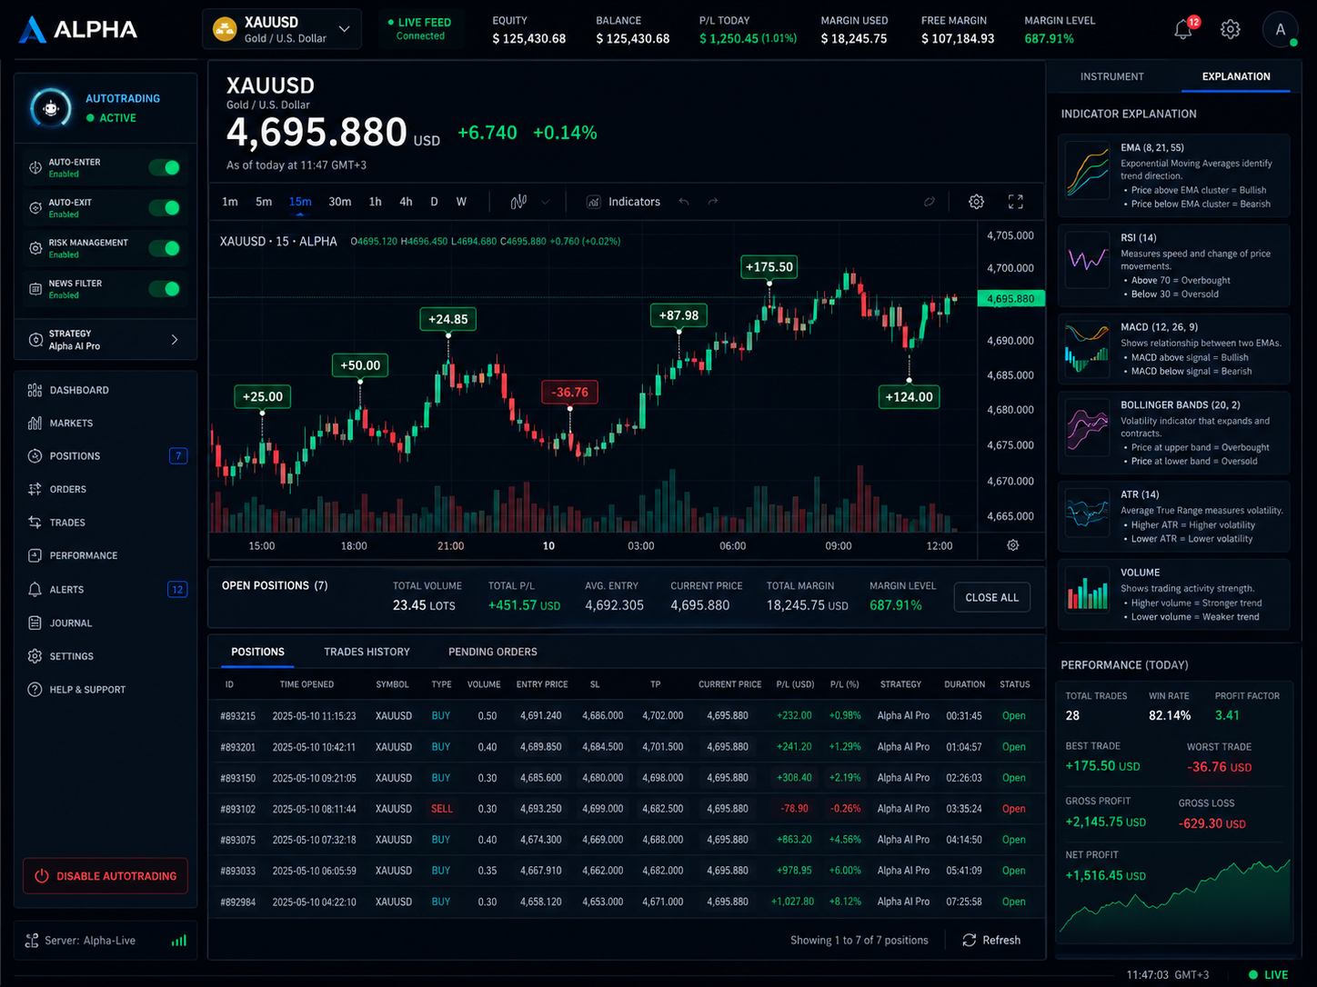Click the Dashboard sidebar icon
This screenshot has height=987, width=1317.
point(35,390)
